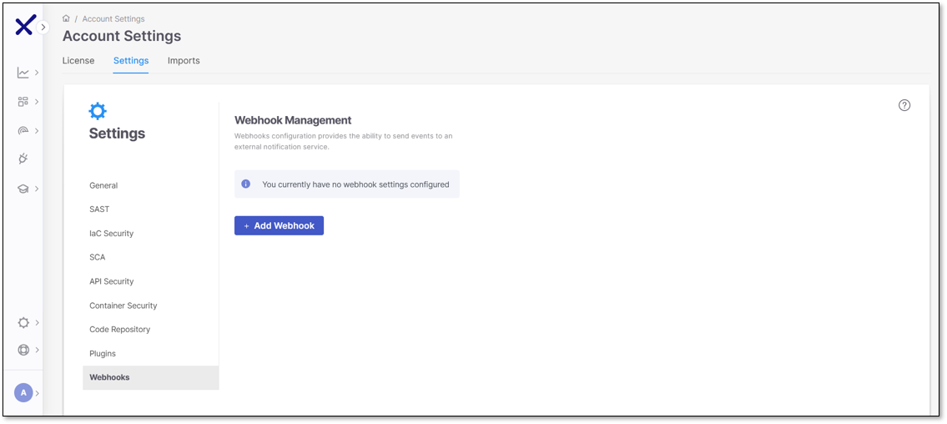Click the Account Settings breadcrumb link
The image size is (947, 424).
coord(113,18)
